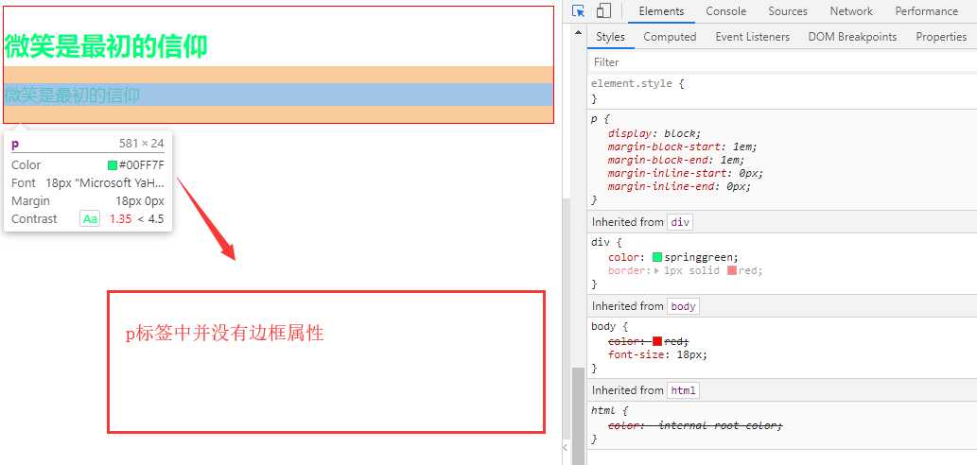
Task: Open the red border color swatch
Action: click(732, 270)
